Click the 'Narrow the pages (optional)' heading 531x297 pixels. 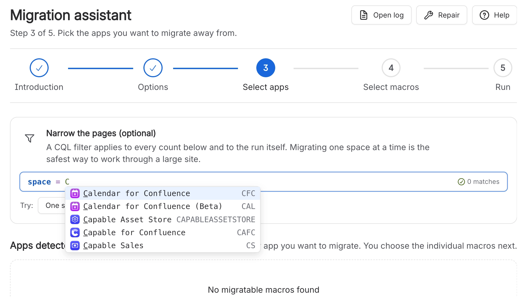tap(101, 133)
